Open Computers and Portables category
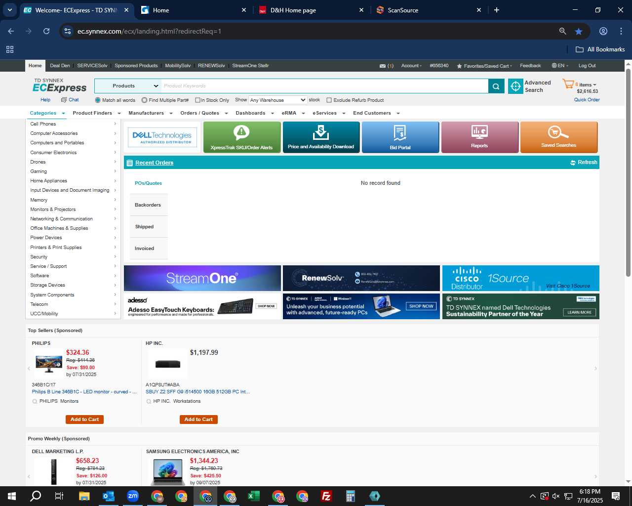This screenshot has height=506, width=632. pyautogui.click(x=57, y=143)
